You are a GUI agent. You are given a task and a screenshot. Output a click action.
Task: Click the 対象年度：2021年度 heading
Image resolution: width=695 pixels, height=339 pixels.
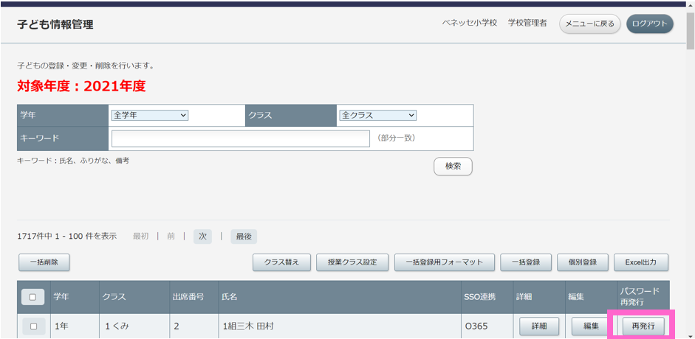[81, 86]
